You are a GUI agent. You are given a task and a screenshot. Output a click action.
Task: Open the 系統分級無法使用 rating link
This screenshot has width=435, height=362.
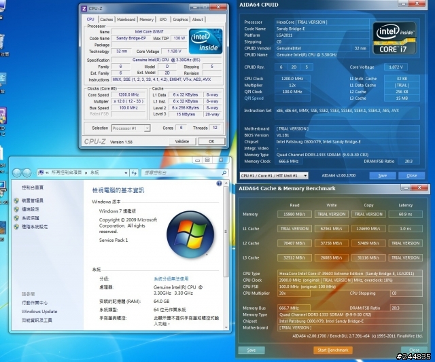click(x=171, y=278)
